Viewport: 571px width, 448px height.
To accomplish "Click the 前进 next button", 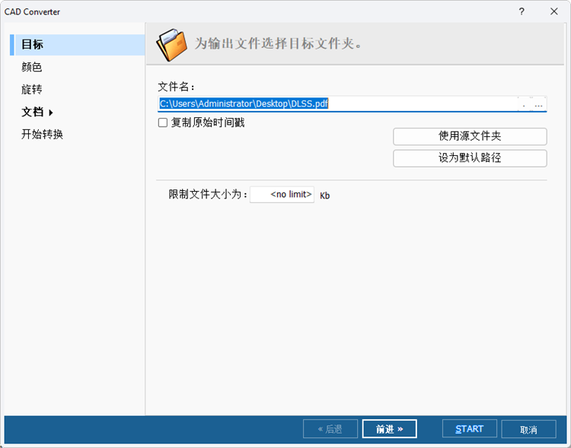I will tap(389, 429).
